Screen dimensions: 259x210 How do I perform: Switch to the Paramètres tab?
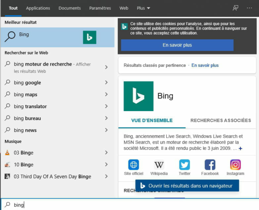pos(100,8)
